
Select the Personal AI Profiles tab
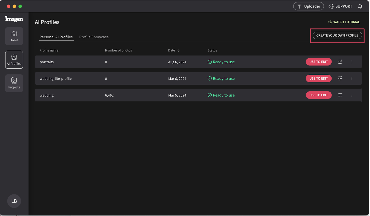pyautogui.click(x=56, y=37)
